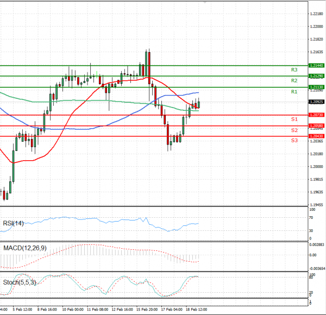326x315 pixels.
Task: Click the R1 resistance label
Action: pyautogui.click(x=294, y=92)
